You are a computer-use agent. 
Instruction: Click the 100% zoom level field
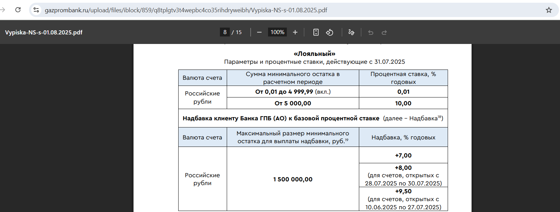click(277, 32)
